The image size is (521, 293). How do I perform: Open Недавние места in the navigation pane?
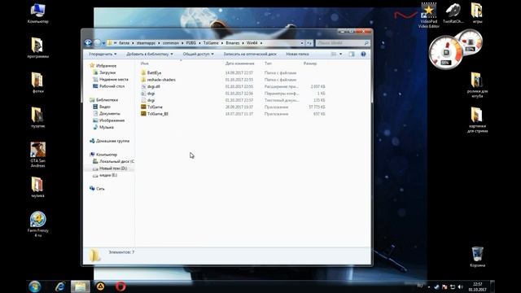(x=111, y=80)
